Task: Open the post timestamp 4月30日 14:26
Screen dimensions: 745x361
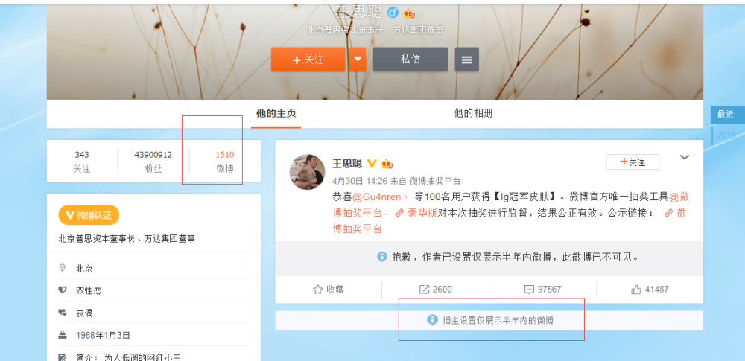Action: coord(360,181)
